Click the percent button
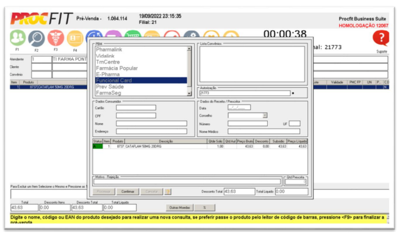Image resolution: width=399 pixels, height=235 pixels. click(204, 208)
